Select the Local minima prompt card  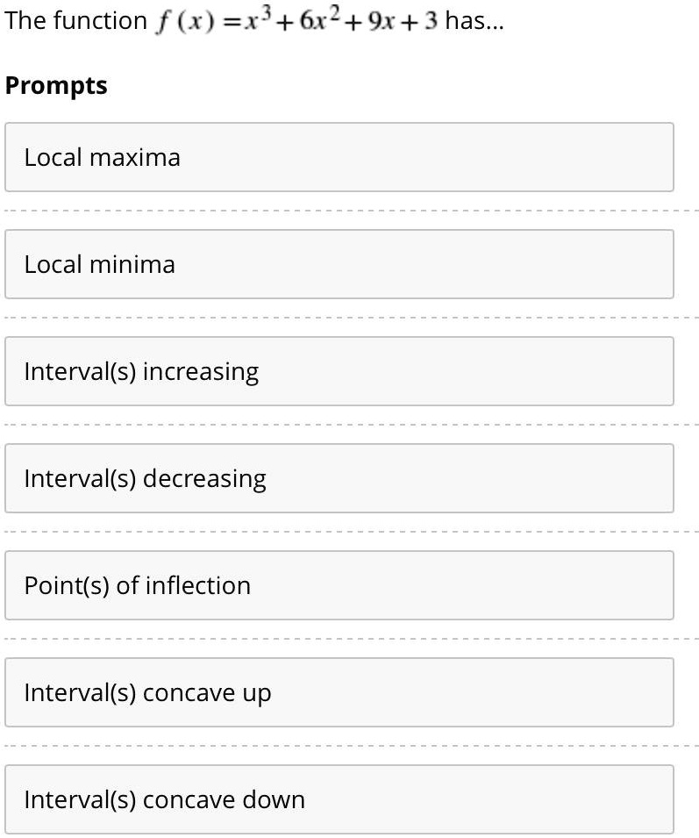[x=339, y=264]
